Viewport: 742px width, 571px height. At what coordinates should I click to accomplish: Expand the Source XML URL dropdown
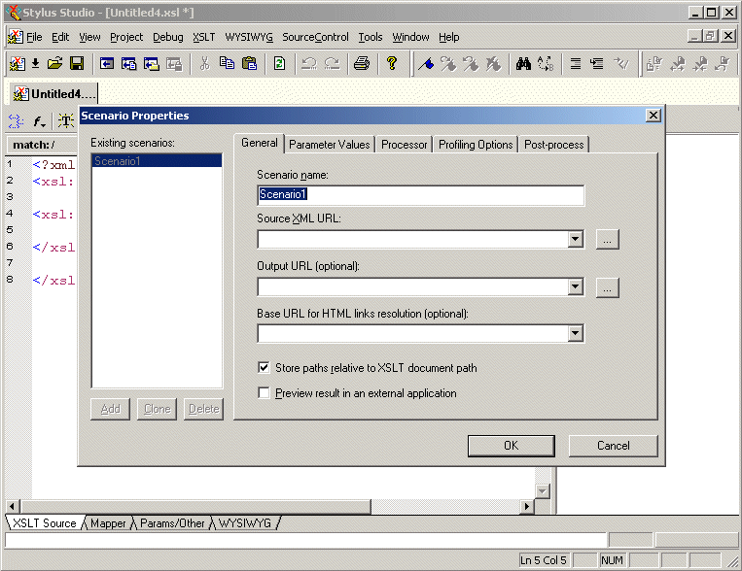click(575, 239)
